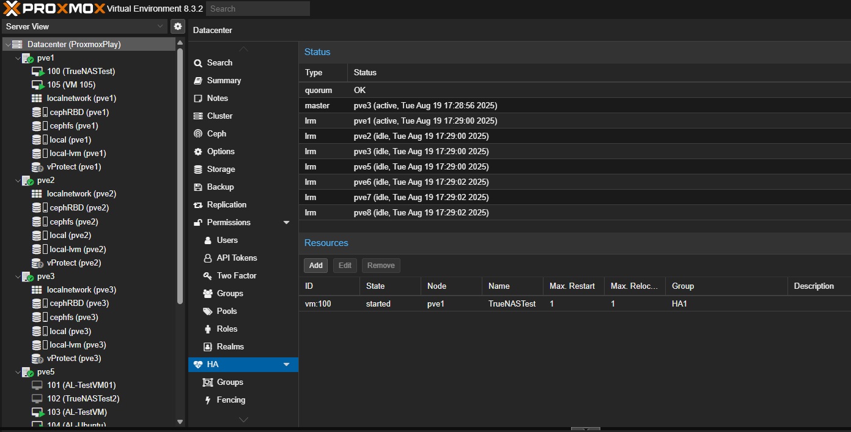This screenshot has width=851, height=432.
Task: Open the Summary menu item
Action: click(224, 81)
